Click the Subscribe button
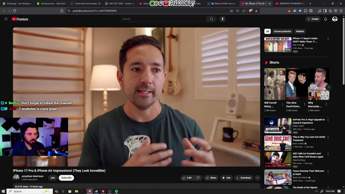 66,178
